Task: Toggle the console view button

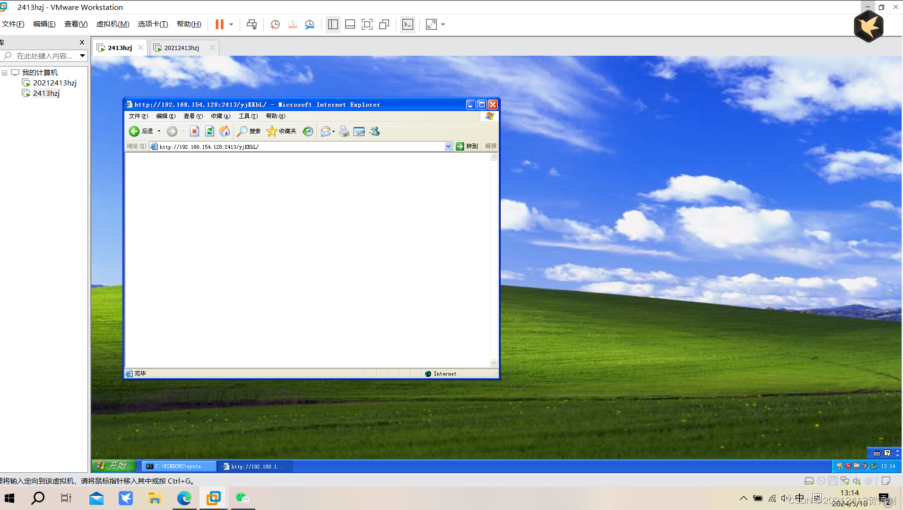Action: (x=408, y=25)
